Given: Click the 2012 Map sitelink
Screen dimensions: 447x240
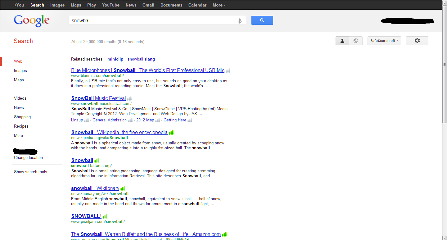Looking at the screenshot, I should point(145,120).
